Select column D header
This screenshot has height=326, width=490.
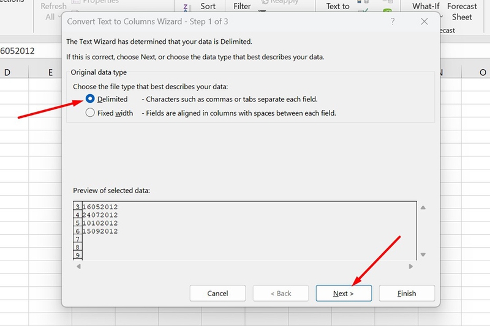point(7,72)
